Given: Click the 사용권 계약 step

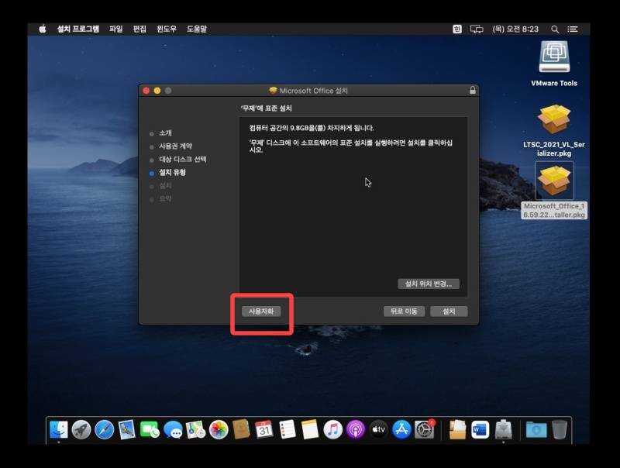Looking at the screenshot, I should 175,146.
